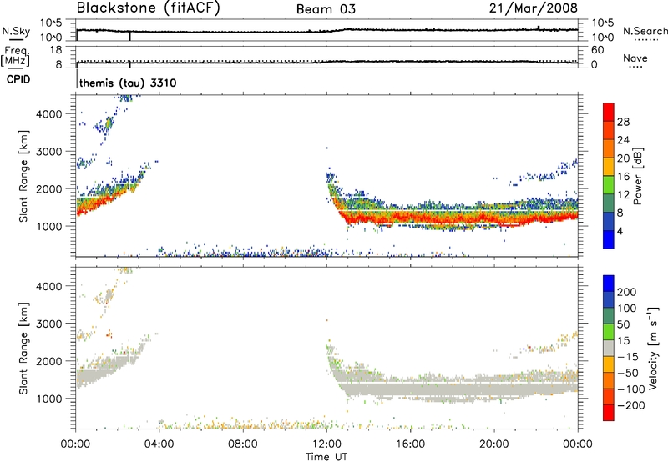
Task: Click the solid line sample under N.Sky
Action: 17,39
